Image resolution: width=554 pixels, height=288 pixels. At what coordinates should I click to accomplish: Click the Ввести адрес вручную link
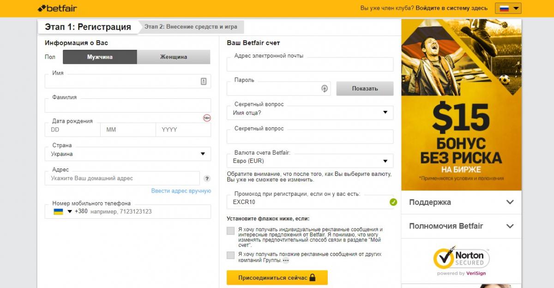click(181, 191)
